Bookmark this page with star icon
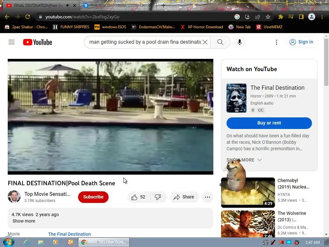The width and height of the screenshot is (329, 247). click(268, 17)
